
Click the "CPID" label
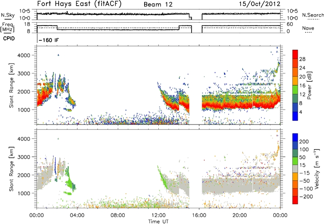click(x=9, y=38)
